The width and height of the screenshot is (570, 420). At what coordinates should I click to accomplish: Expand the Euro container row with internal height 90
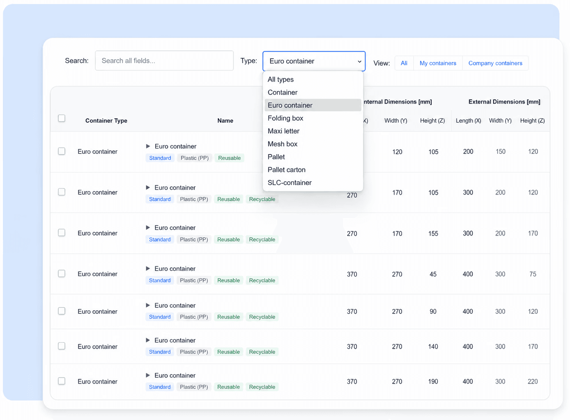tap(148, 305)
